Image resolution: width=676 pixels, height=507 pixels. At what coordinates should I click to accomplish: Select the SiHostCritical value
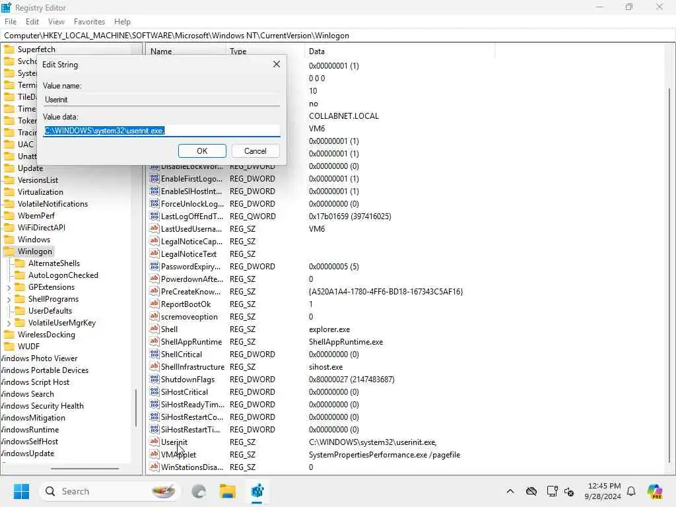(x=184, y=392)
